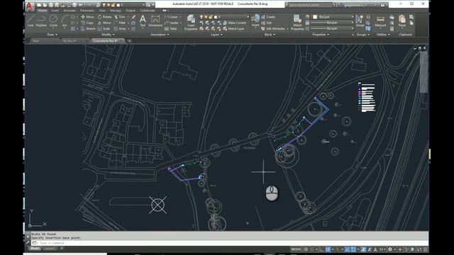
Task: Click the Insert block tool
Action: 255,21
